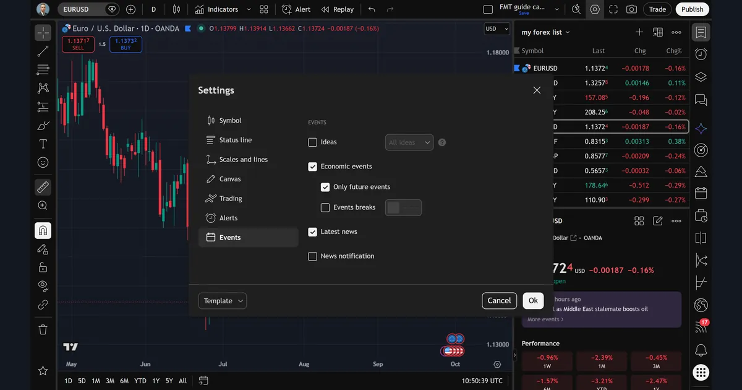This screenshot has width=742, height=390.
Task: Uncheck Latest news
Action: (x=312, y=232)
